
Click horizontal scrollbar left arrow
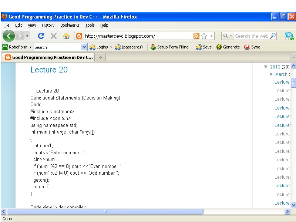4,211
